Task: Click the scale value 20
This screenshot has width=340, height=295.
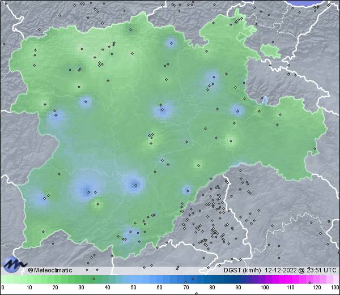Action: point(55,288)
